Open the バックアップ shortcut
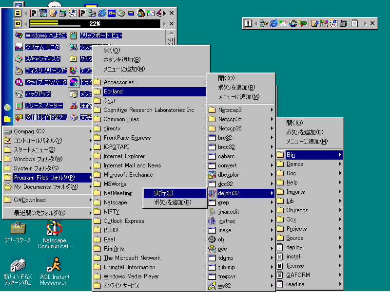The image size is (390, 292). coord(33,94)
